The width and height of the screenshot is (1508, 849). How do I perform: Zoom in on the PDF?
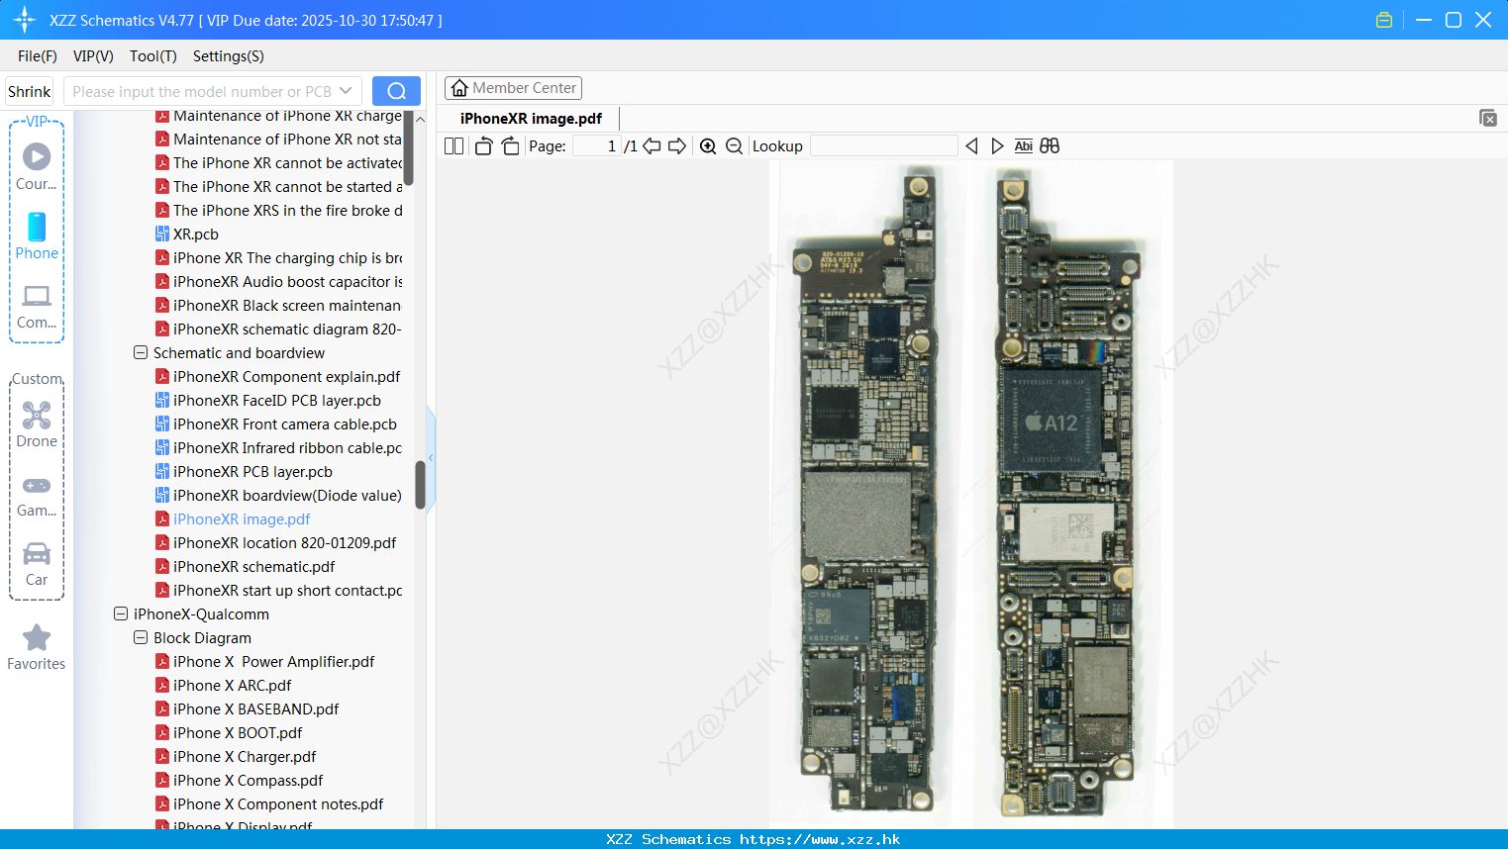click(x=708, y=146)
